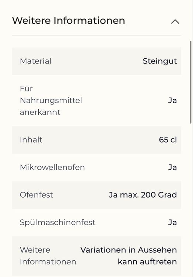Click the Ofenfest table row background
193x277 pixels.
tap(96, 195)
